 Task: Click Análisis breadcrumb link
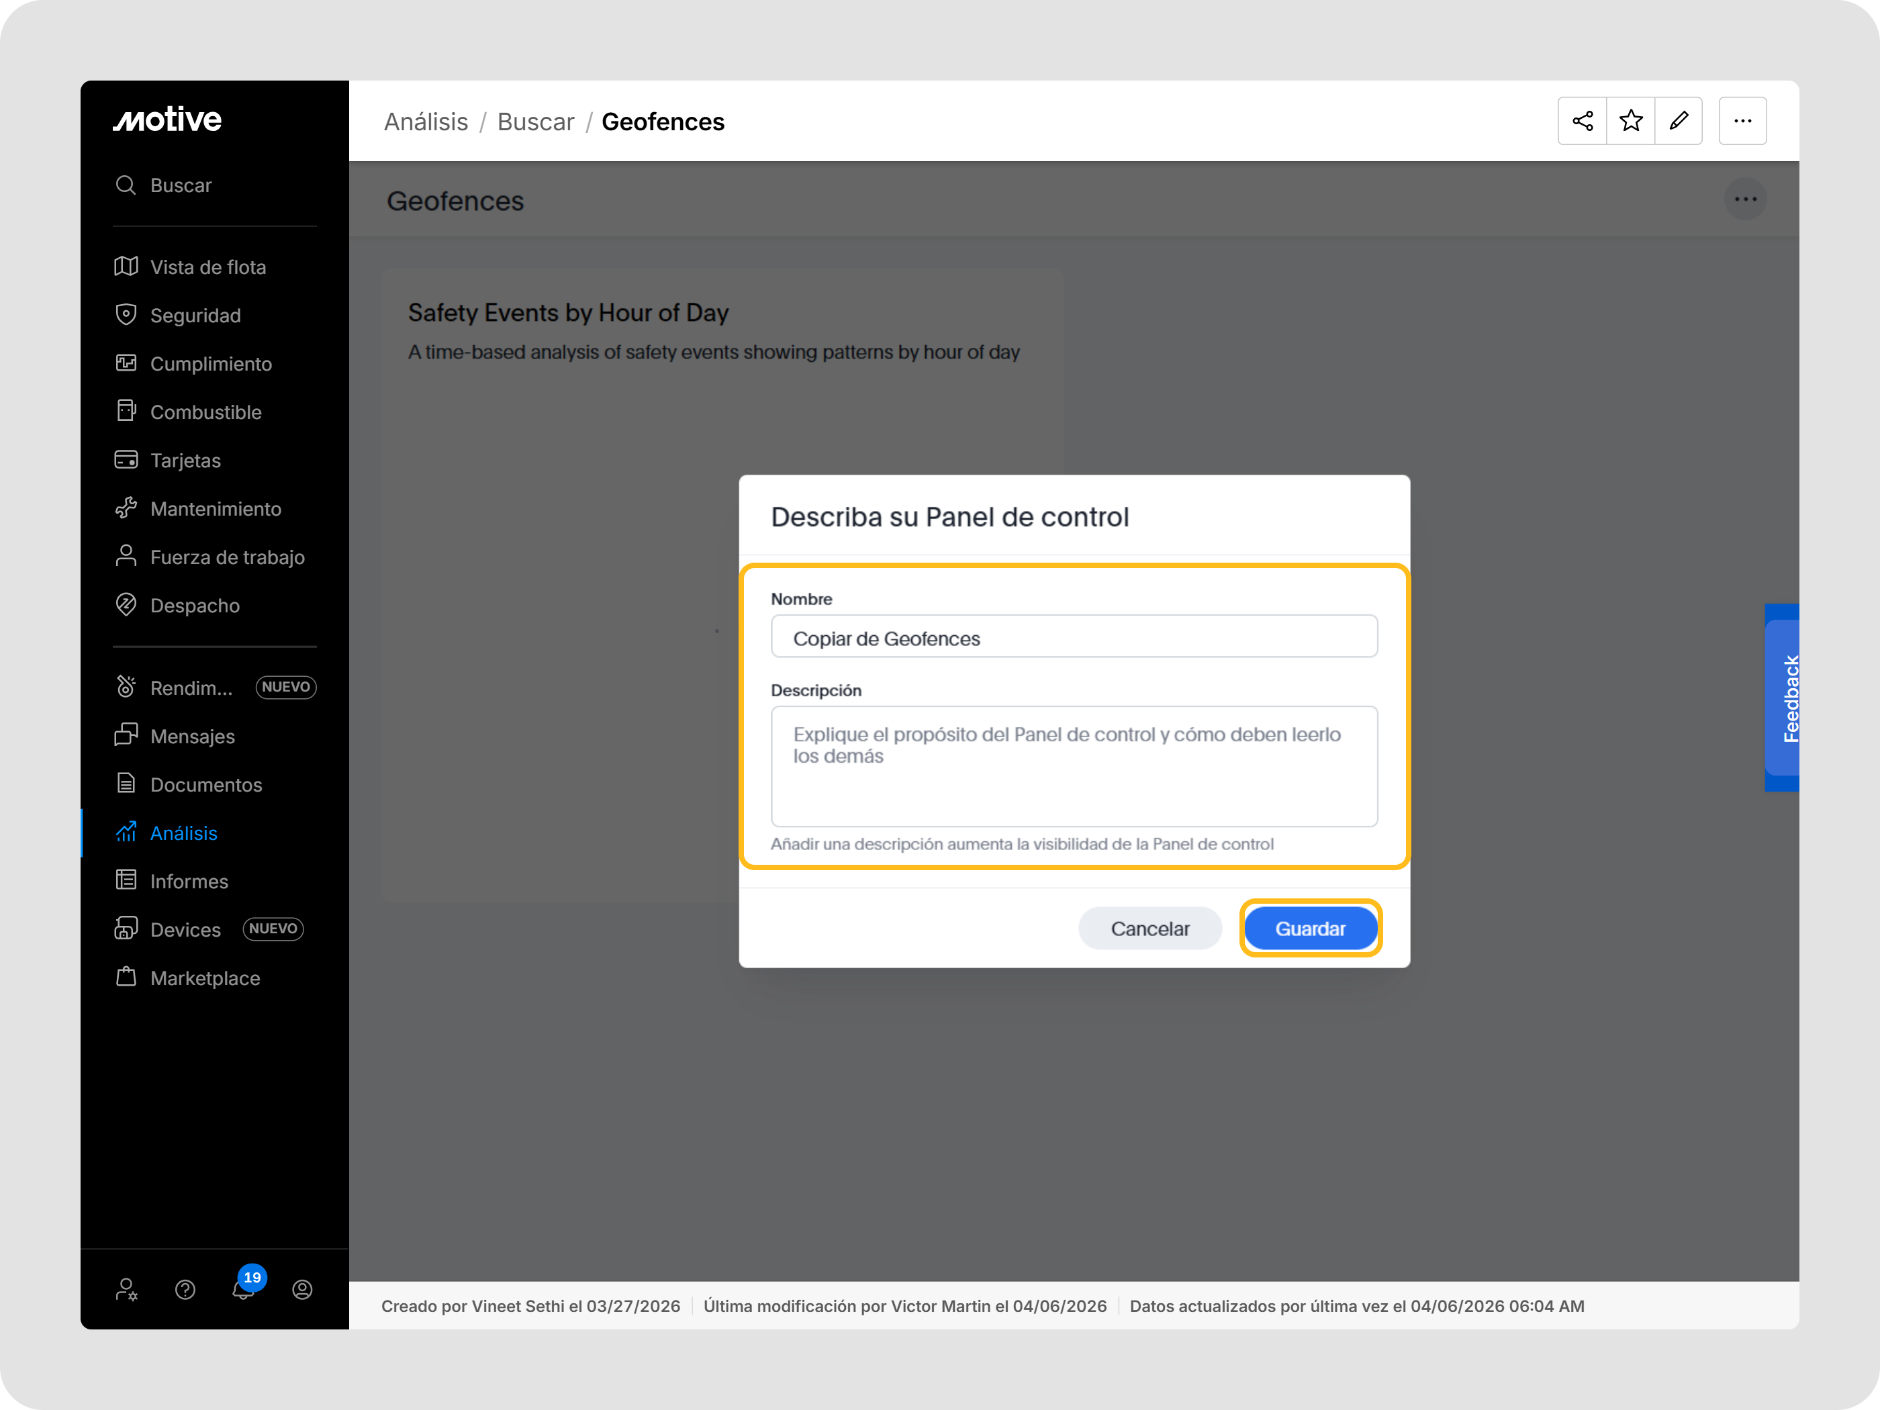tap(425, 122)
